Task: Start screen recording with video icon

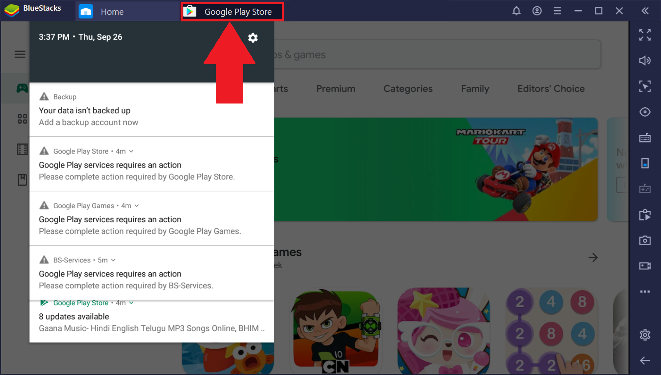Action: pos(645,266)
